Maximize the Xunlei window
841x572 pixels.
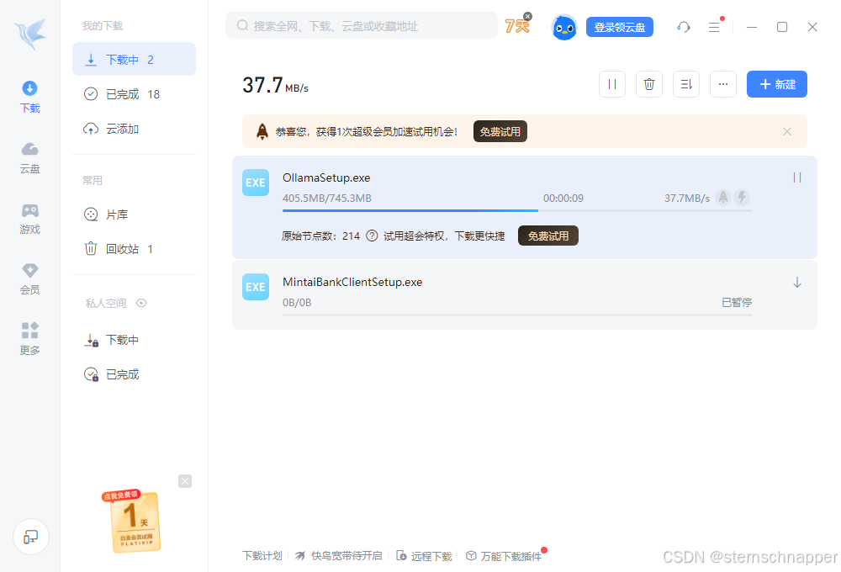[782, 27]
